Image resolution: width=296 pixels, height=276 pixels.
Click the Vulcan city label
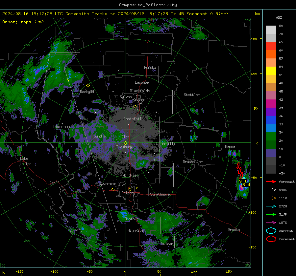tap(167, 244)
